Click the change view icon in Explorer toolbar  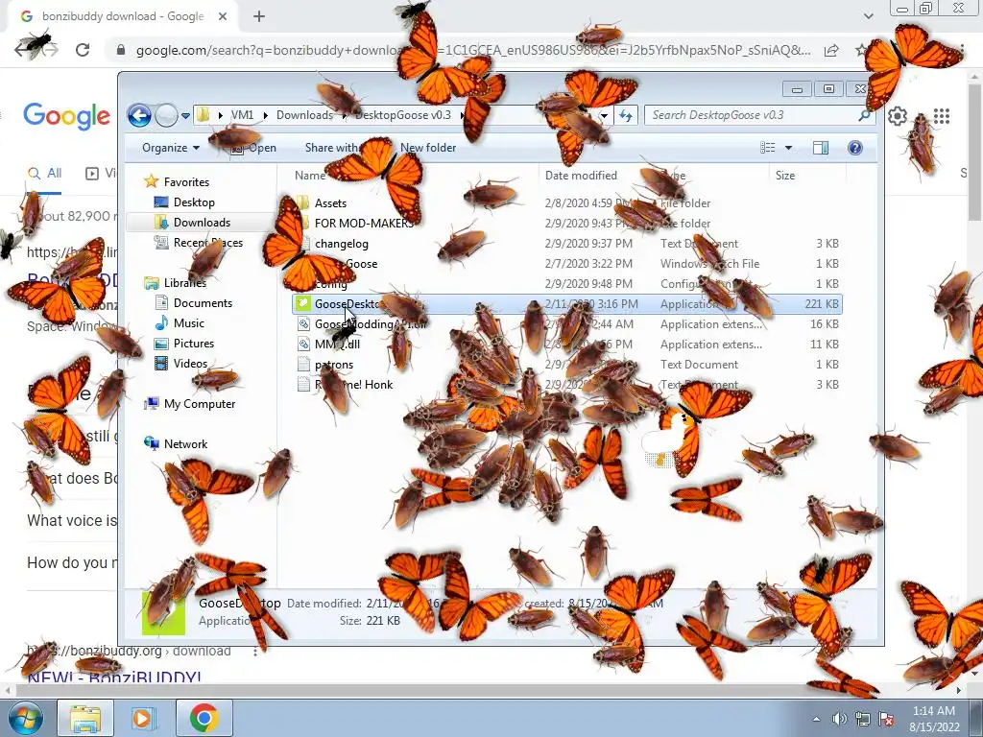point(767,147)
